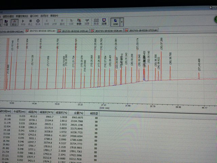The height and width of the screenshot is (163, 217).
Task: Click the 半峰宽[min] column header
Action: tap(20, 112)
